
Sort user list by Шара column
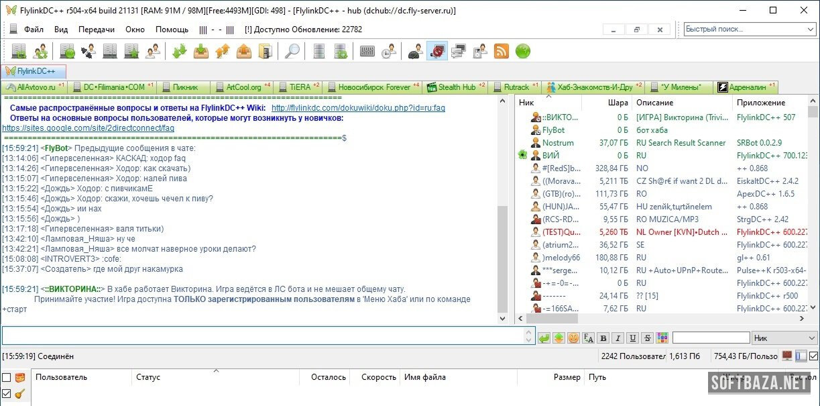pos(606,103)
